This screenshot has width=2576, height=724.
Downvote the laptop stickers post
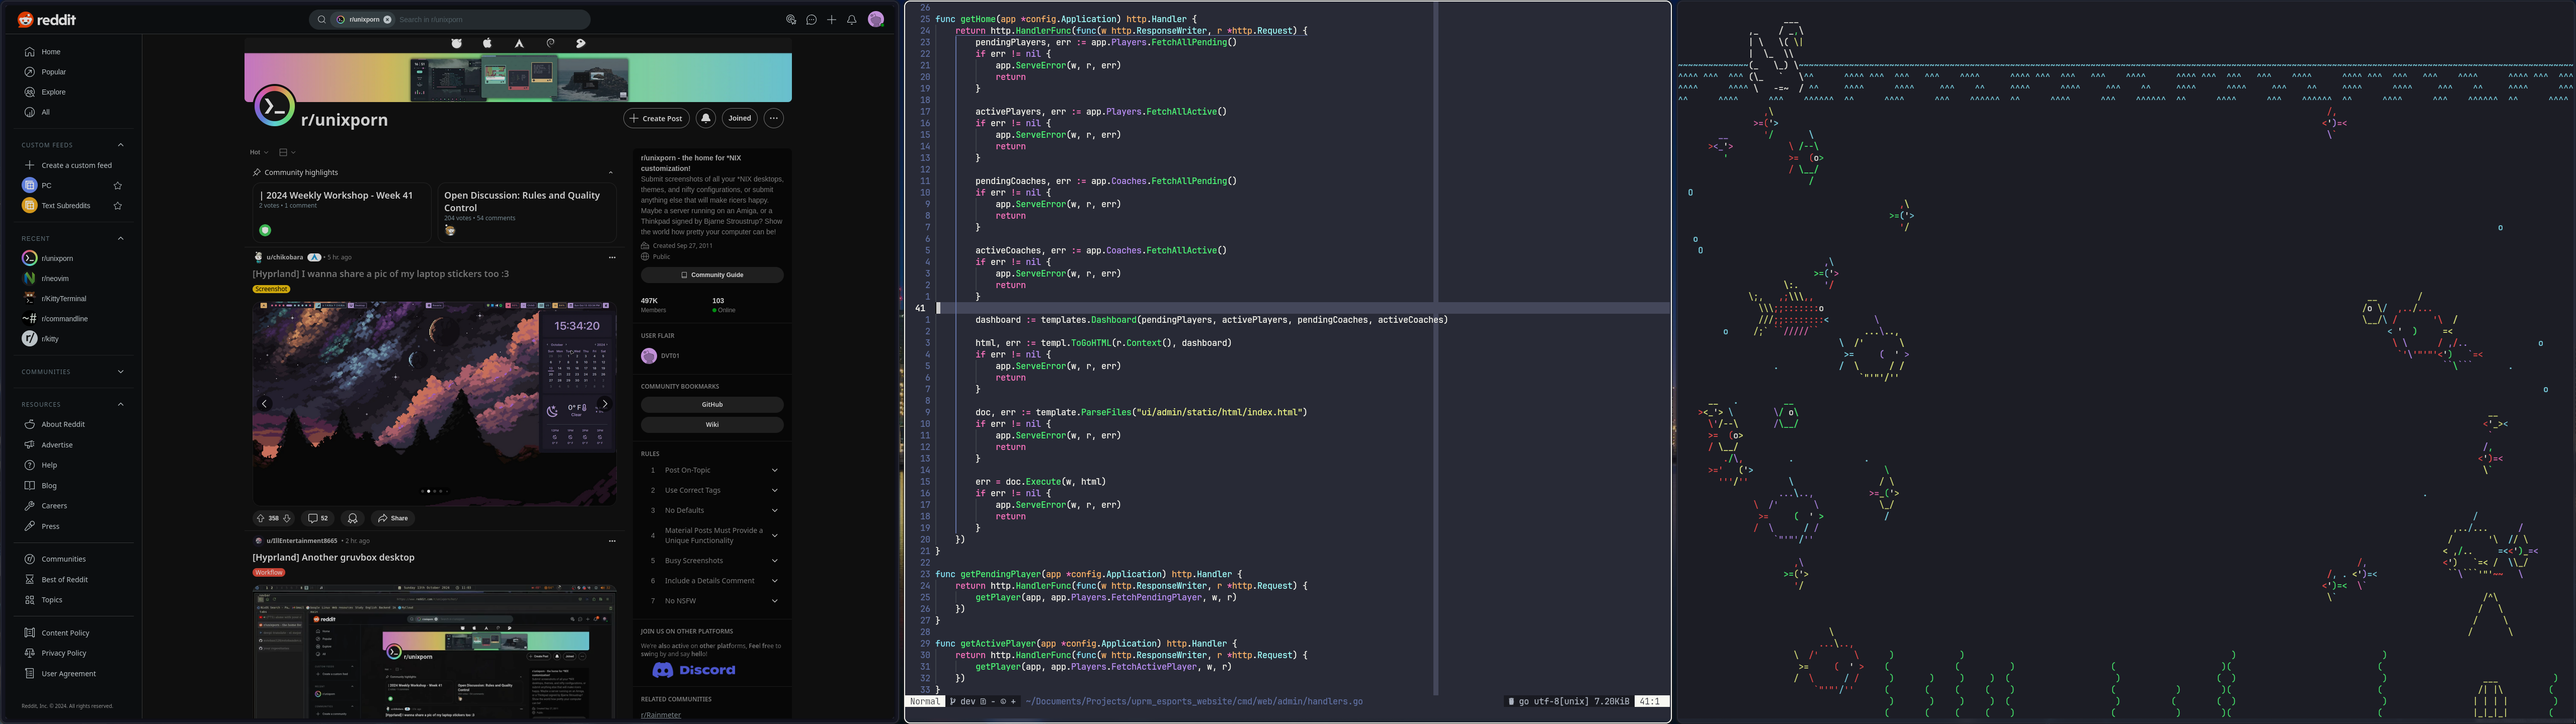tap(287, 518)
